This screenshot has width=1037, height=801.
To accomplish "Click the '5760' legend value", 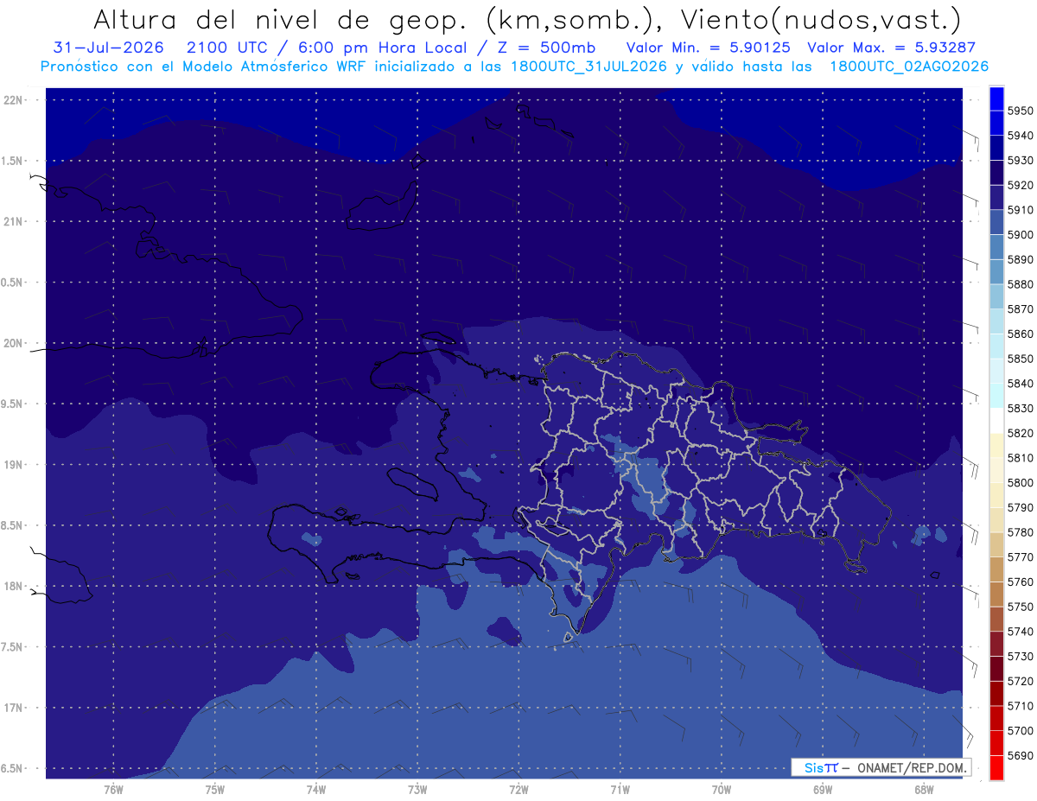I will (1021, 582).
